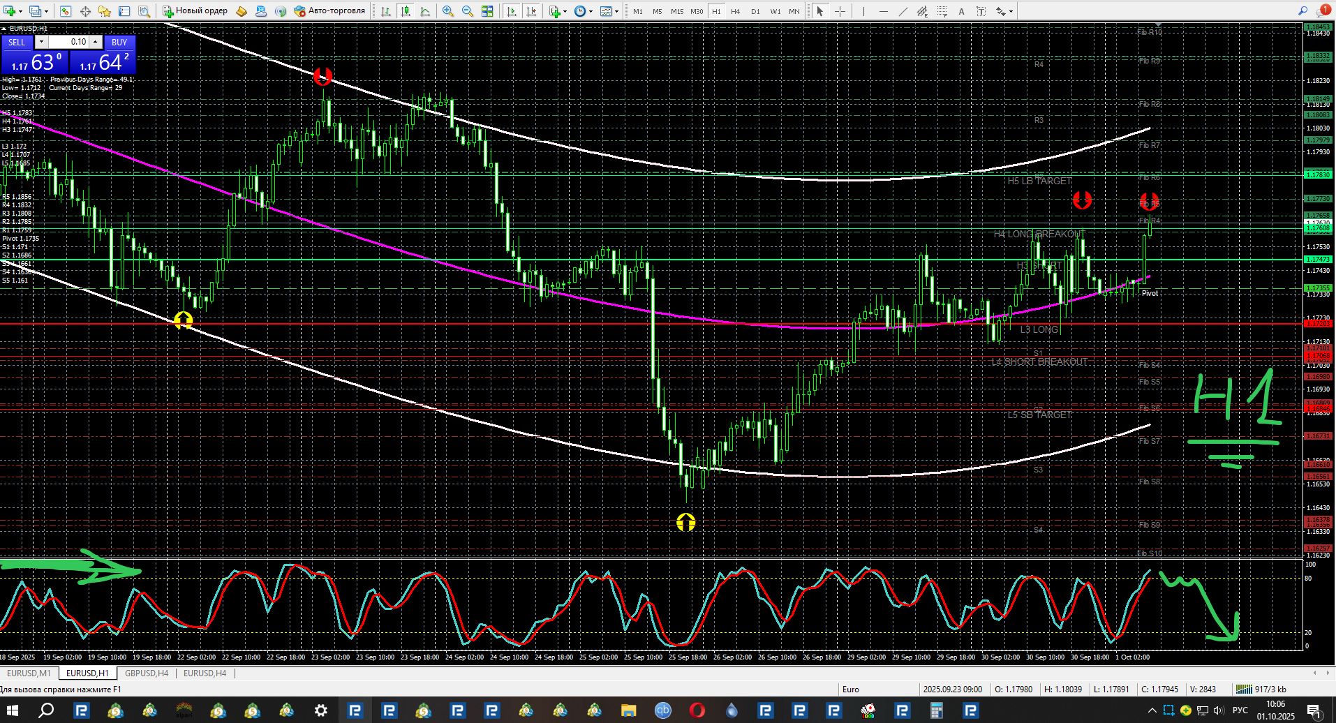Expand the Periods dropdown arrow
1336x723 pixels.
(x=591, y=11)
